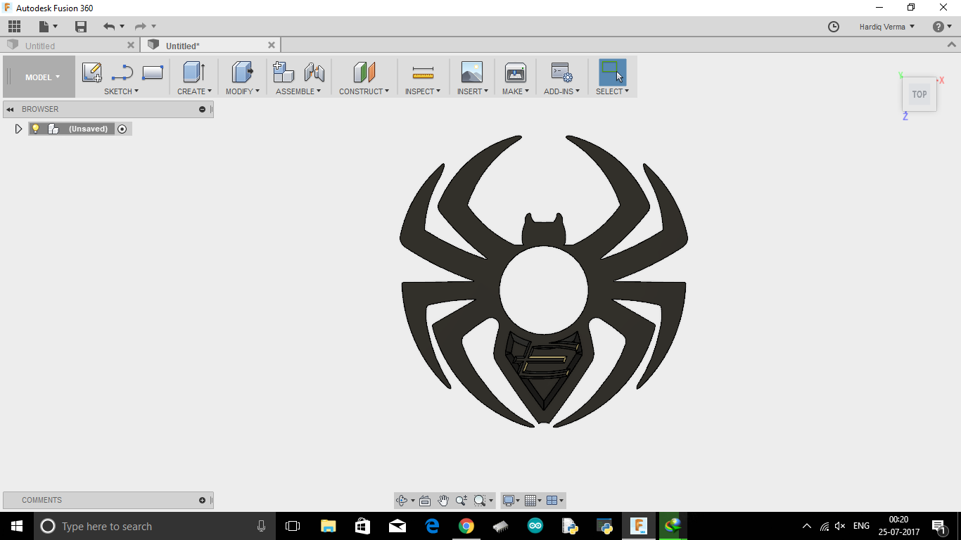The width and height of the screenshot is (961, 540).
Task: Toggle visibility lightbulb of Unsaved component
Action: coord(35,129)
